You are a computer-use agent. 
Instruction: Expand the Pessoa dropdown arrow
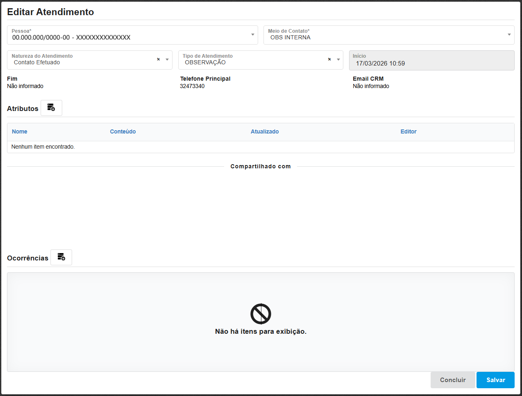(x=252, y=35)
